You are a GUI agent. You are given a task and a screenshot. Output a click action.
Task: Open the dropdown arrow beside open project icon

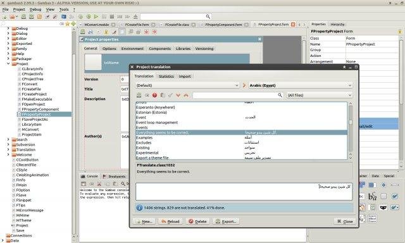(17, 17)
